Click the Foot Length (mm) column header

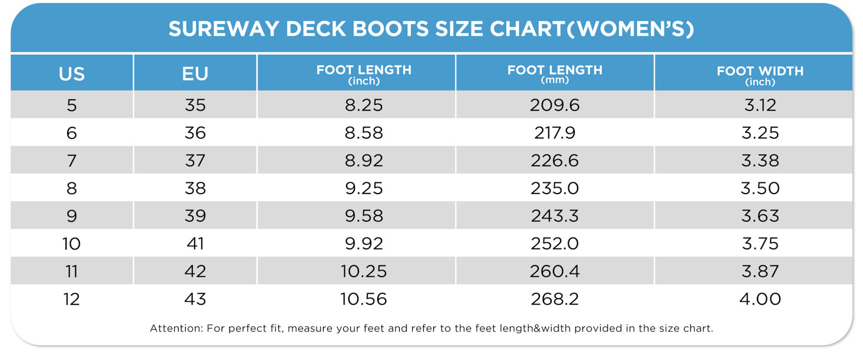(x=555, y=74)
